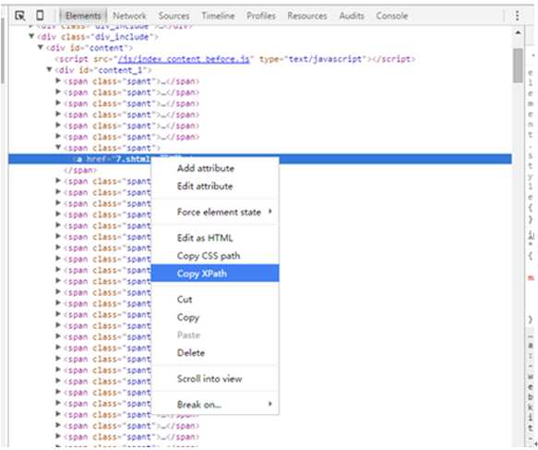This screenshot has height=450, width=538.
Task: Select the highlighted a href 7.shtml row
Action: click(x=259, y=159)
